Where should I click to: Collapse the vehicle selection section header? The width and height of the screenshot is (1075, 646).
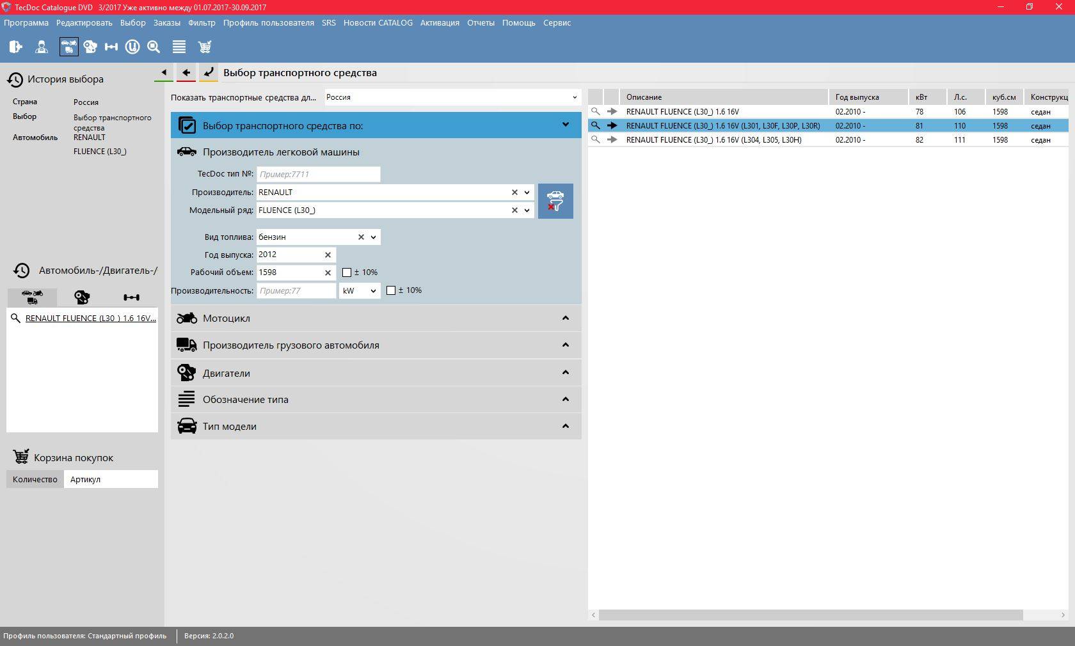(376, 125)
